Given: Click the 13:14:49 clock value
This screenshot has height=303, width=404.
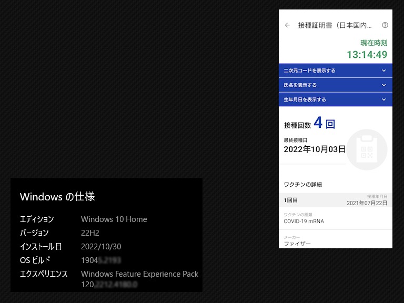Looking at the screenshot, I should [367, 54].
